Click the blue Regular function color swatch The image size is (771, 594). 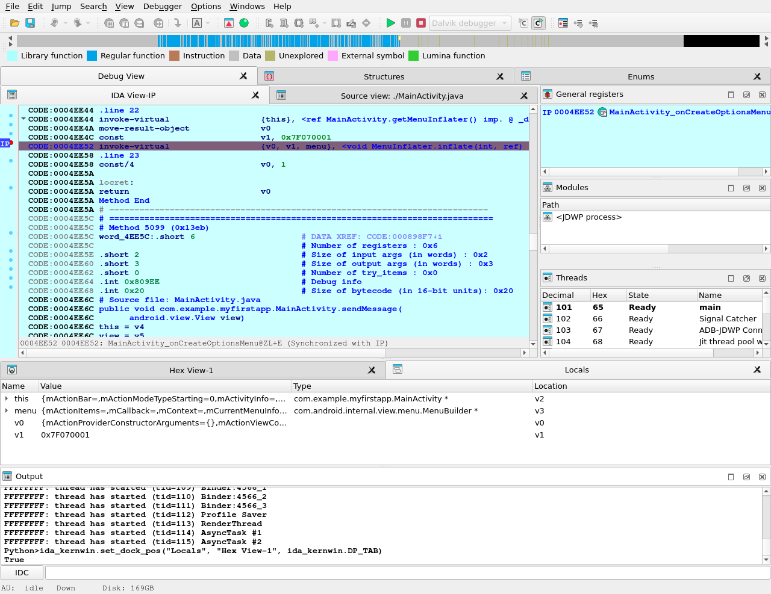pyautogui.click(x=92, y=55)
